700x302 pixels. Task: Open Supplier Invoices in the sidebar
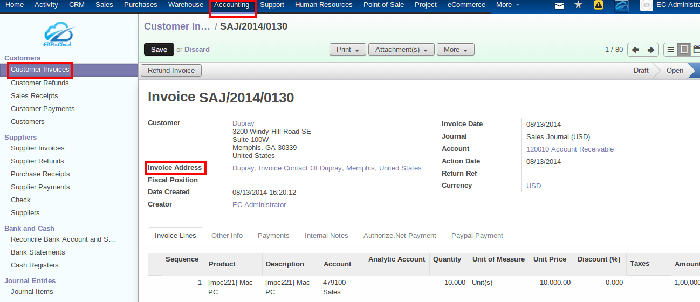coord(37,148)
